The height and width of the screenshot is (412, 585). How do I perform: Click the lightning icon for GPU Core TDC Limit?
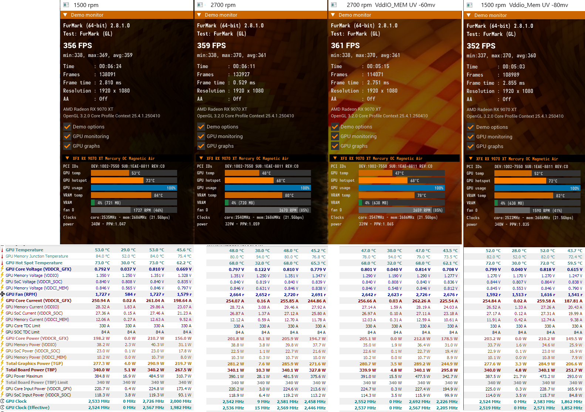2,326
